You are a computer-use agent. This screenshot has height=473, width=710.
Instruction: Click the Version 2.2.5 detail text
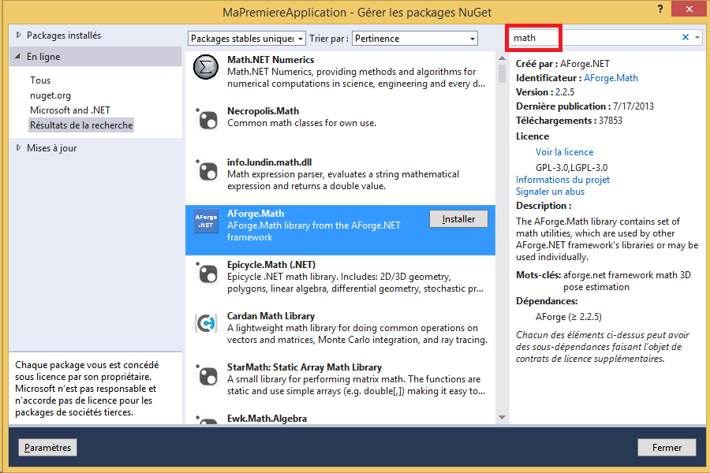pos(545,92)
